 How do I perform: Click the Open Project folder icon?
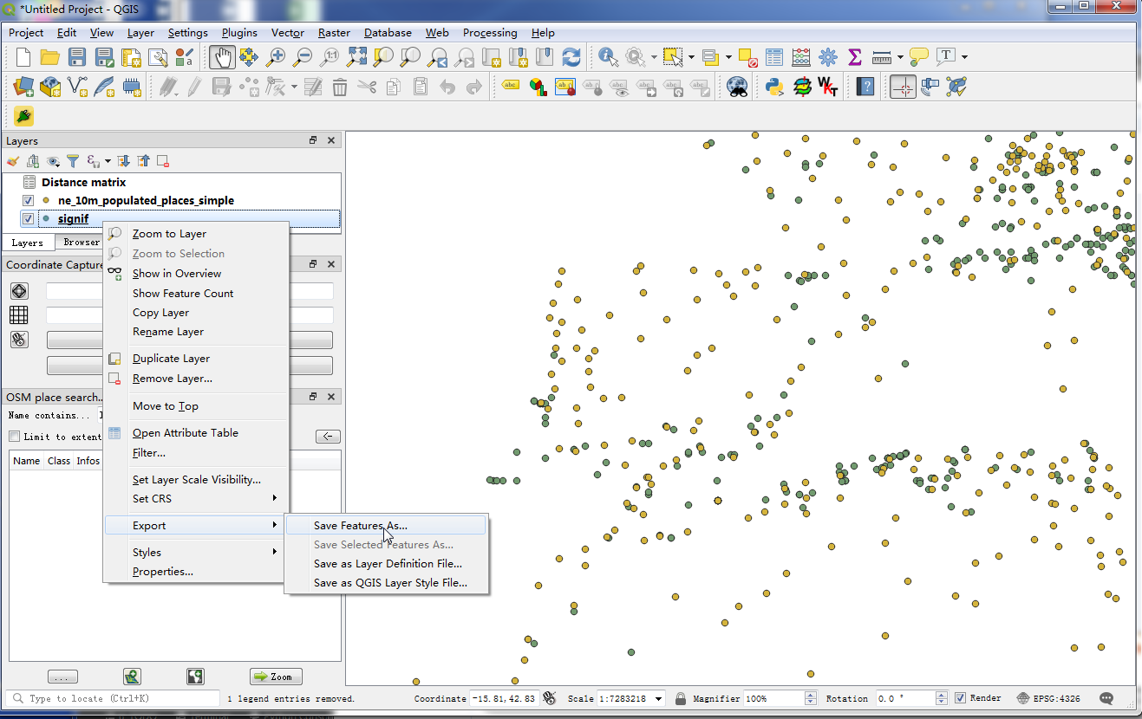(x=50, y=57)
